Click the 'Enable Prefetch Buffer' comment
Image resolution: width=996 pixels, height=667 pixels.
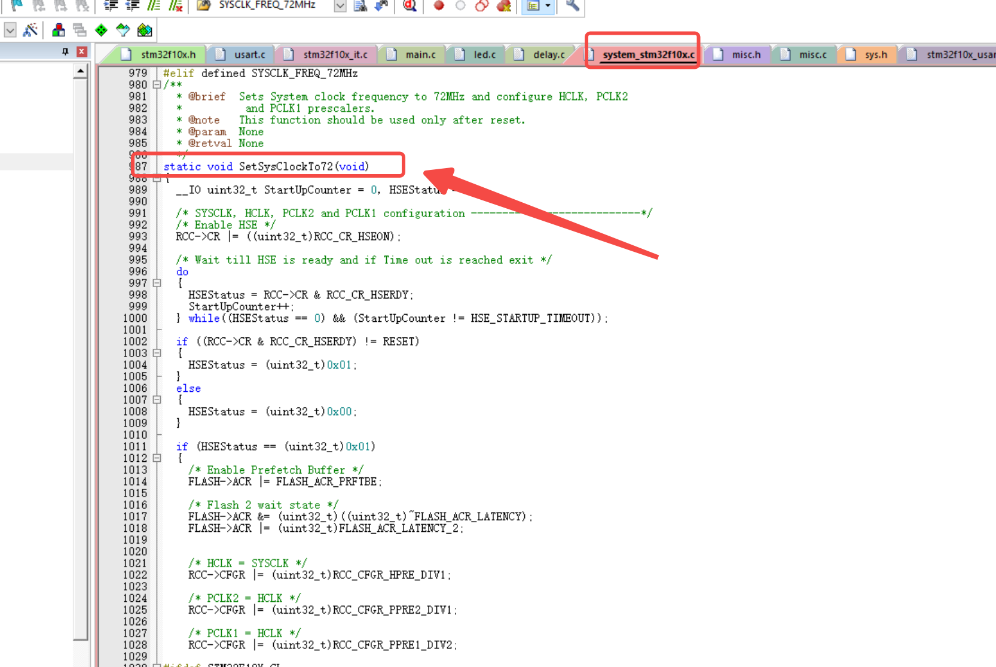tap(276, 470)
